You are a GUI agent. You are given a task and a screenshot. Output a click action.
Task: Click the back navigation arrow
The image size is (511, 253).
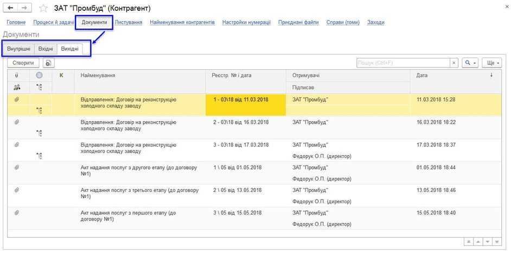click(x=11, y=8)
